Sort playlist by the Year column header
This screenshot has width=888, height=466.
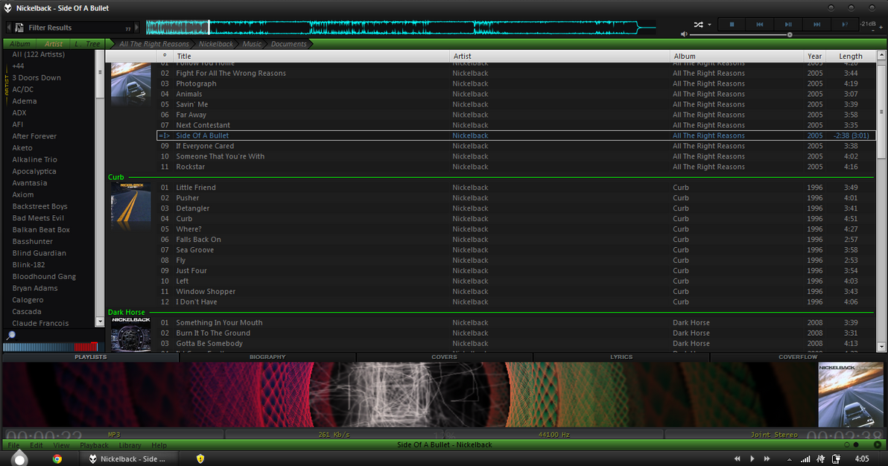coord(814,56)
